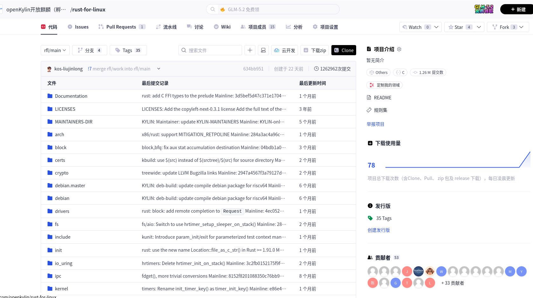This screenshot has width=533, height=298.
Task: Expand the Watch dropdown arrow
Action: (x=437, y=27)
